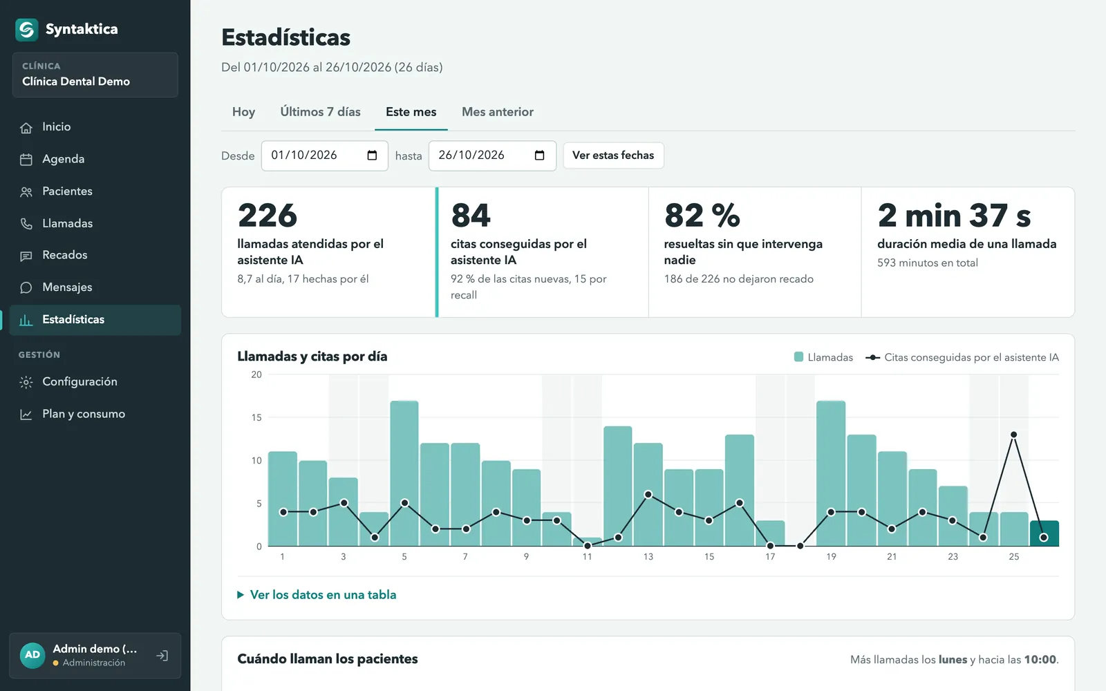Image resolution: width=1106 pixels, height=691 pixels.
Task: Toggle the Citas conseguidas legend series
Action: 962,357
